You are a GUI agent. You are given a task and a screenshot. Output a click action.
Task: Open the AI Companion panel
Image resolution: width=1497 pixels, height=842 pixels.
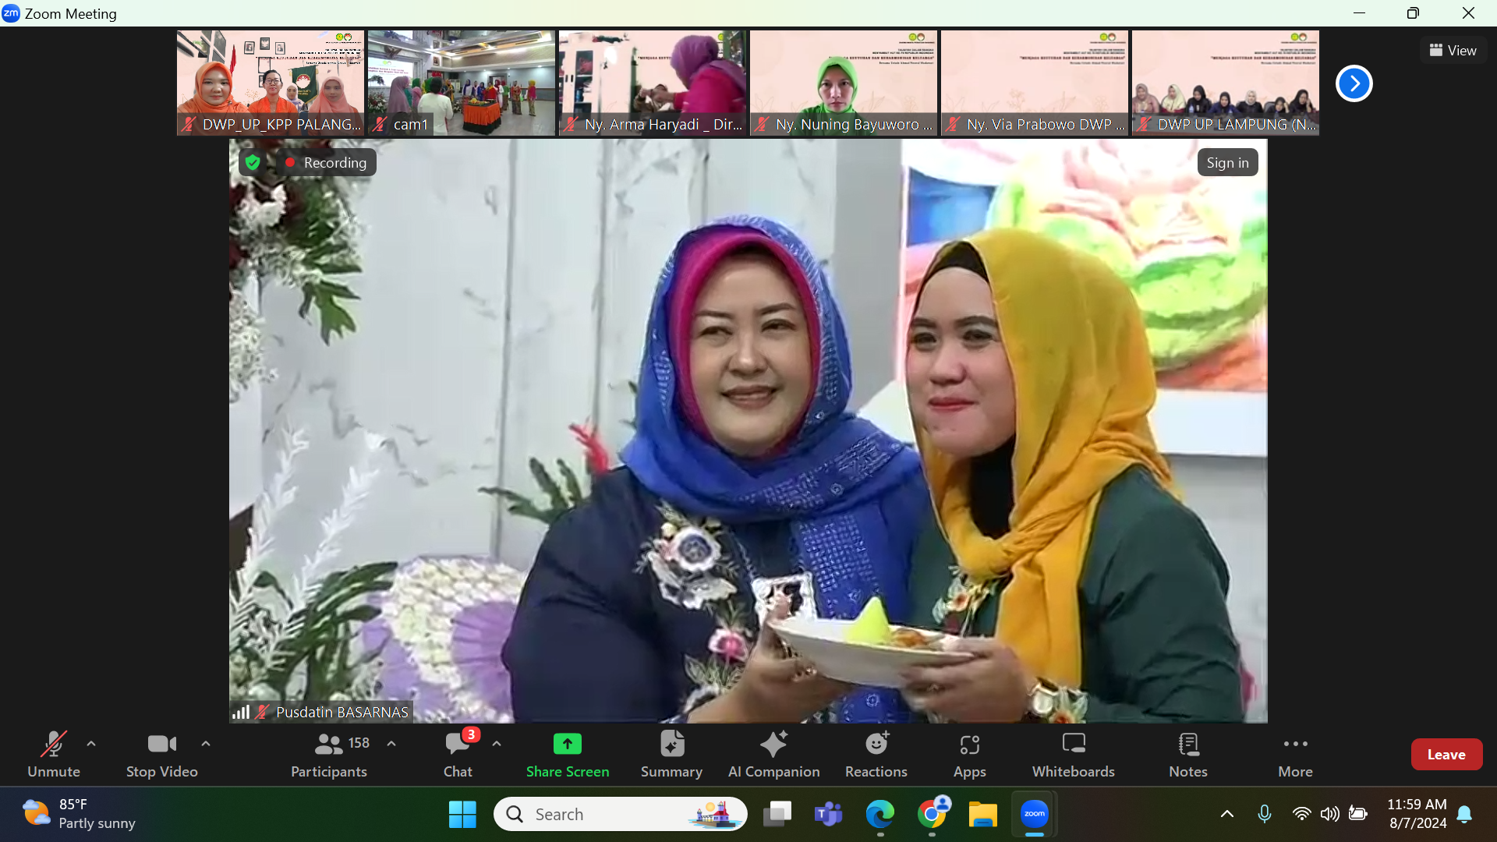(x=773, y=753)
